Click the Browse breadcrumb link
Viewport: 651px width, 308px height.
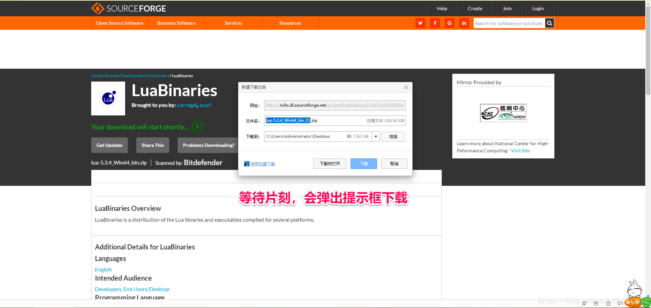point(112,76)
